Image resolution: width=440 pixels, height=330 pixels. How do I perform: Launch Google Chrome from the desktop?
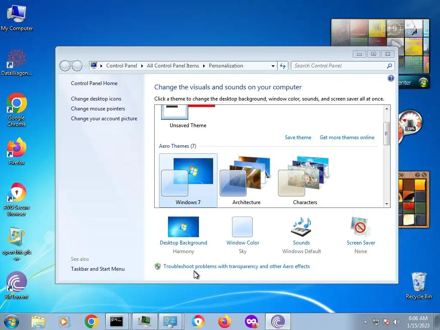[17, 110]
